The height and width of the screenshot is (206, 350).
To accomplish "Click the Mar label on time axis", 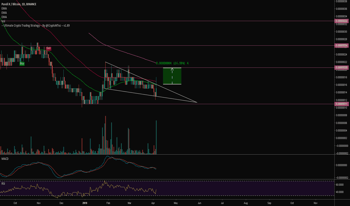I will [129, 203].
